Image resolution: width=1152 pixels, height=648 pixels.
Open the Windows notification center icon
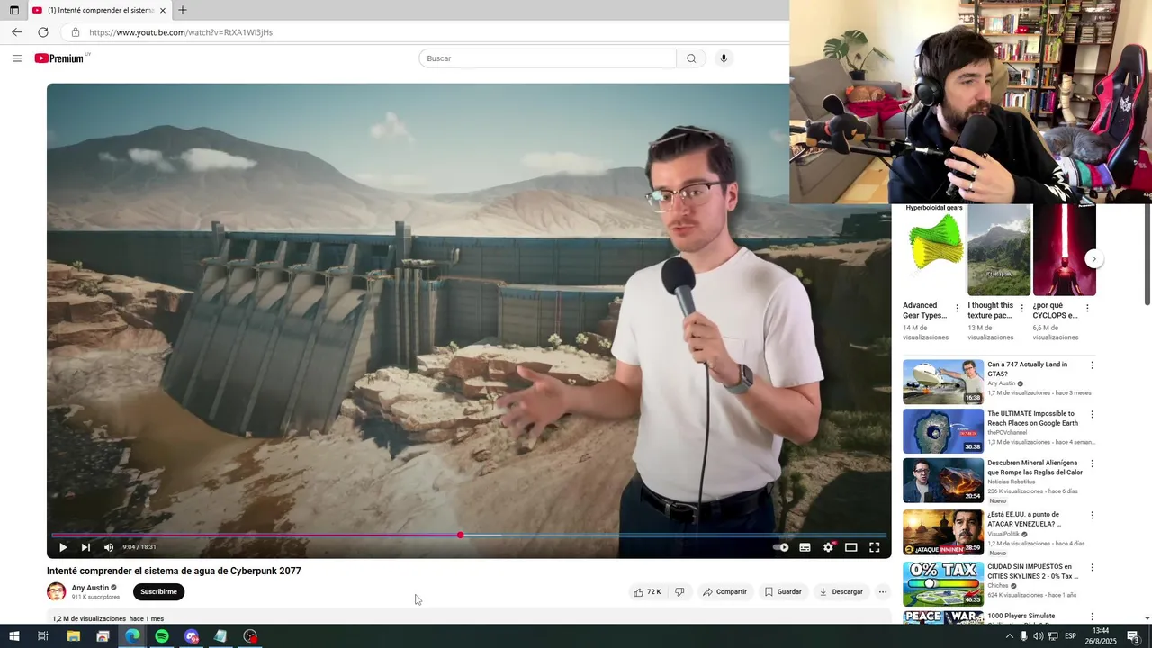tap(1133, 636)
